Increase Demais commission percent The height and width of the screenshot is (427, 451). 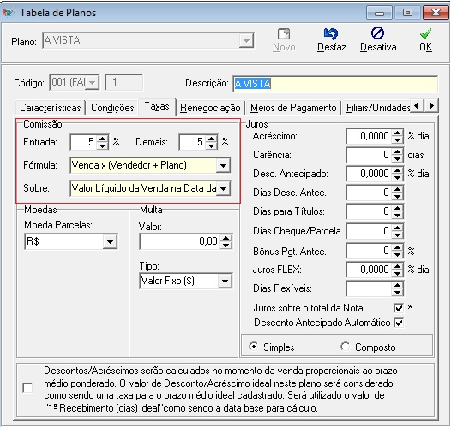(x=212, y=139)
